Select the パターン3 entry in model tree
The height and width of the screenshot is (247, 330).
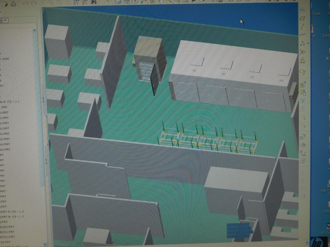click(17, 217)
